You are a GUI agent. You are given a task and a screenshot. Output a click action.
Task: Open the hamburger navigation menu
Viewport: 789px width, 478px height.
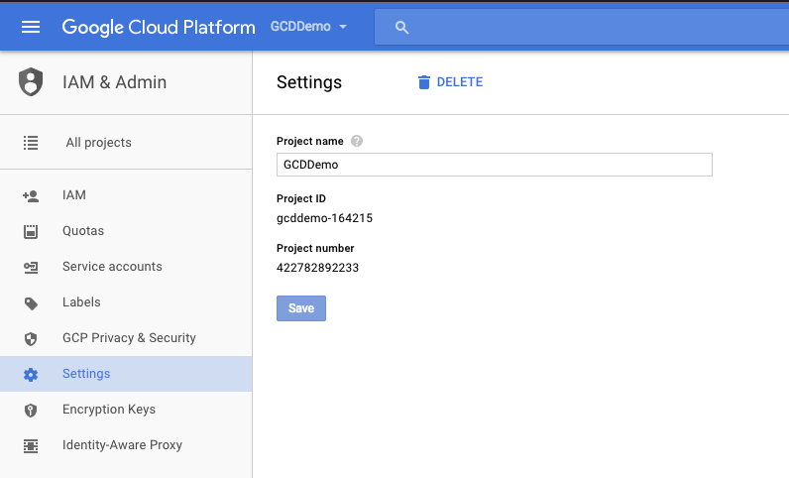31,27
